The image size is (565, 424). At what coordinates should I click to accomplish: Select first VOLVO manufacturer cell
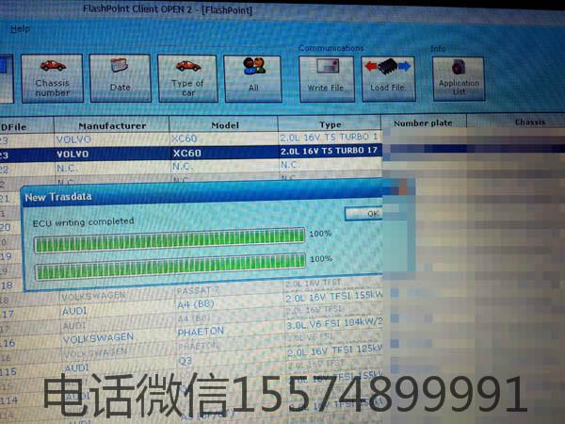click(73, 139)
